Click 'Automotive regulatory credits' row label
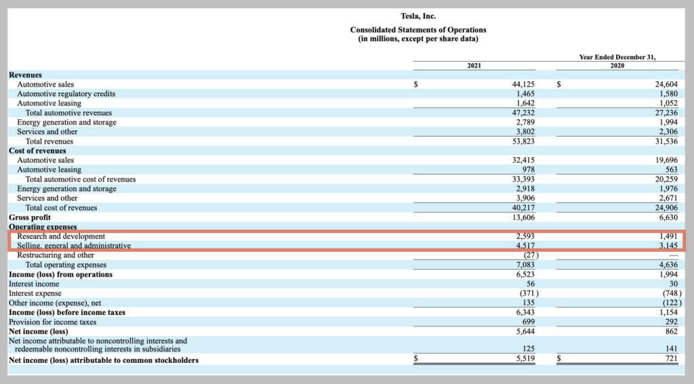The height and width of the screenshot is (384, 694). (x=66, y=93)
